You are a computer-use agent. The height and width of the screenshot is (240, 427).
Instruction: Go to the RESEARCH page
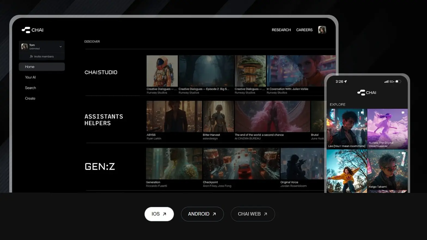point(281,30)
